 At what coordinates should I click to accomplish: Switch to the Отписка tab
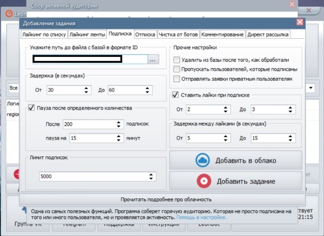click(x=145, y=35)
